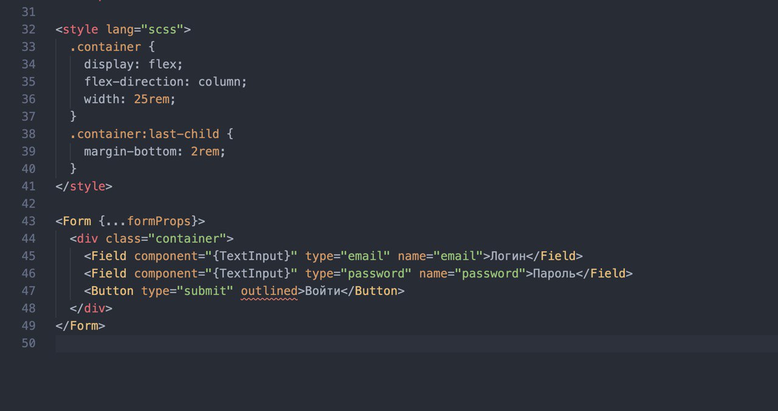778x411 pixels.
Task: Click the 'Пароль' label text
Action: click(554, 273)
